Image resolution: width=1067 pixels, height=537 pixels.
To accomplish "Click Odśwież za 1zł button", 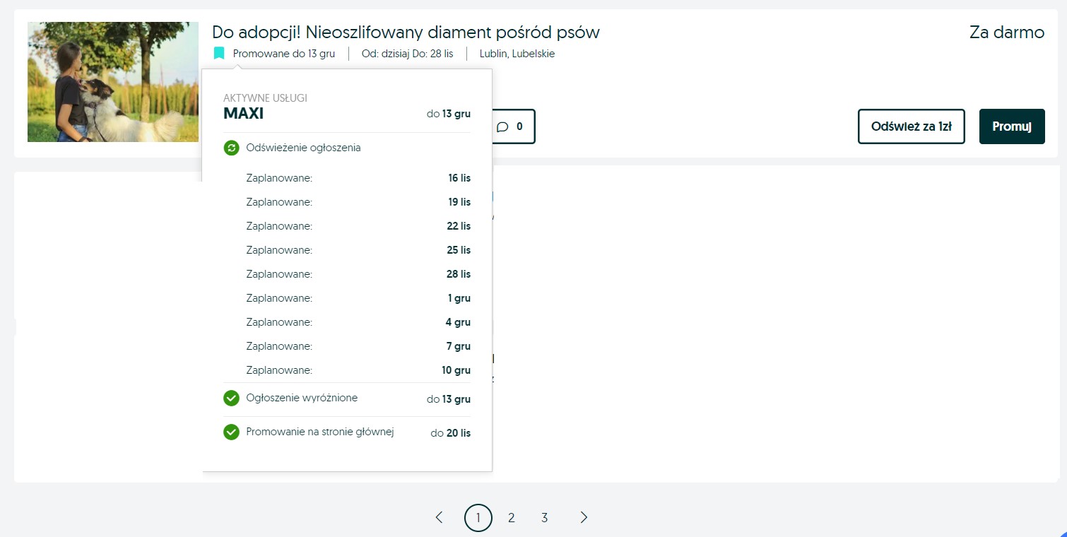I will [912, 126].
